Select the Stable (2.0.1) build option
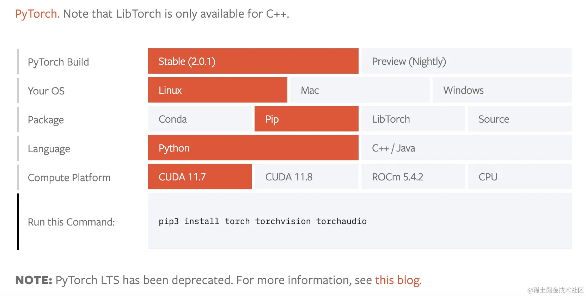Screen dimensions: 586x296 tap(253, 61)
